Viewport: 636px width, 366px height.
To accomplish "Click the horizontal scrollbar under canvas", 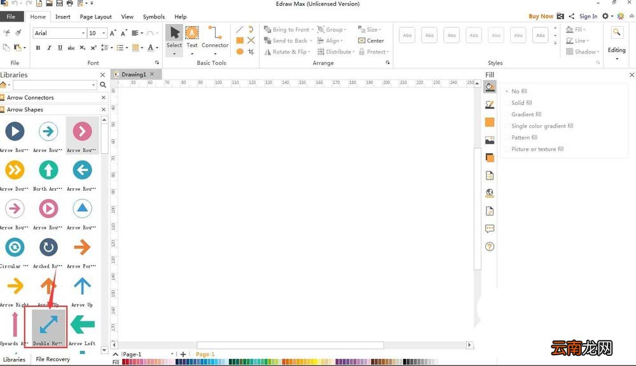I will click(291, 345).
